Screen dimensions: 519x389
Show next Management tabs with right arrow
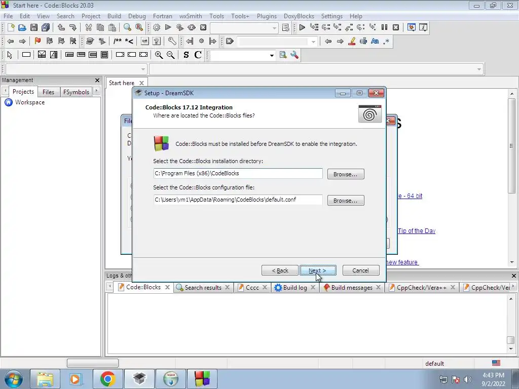coord(96,91)
